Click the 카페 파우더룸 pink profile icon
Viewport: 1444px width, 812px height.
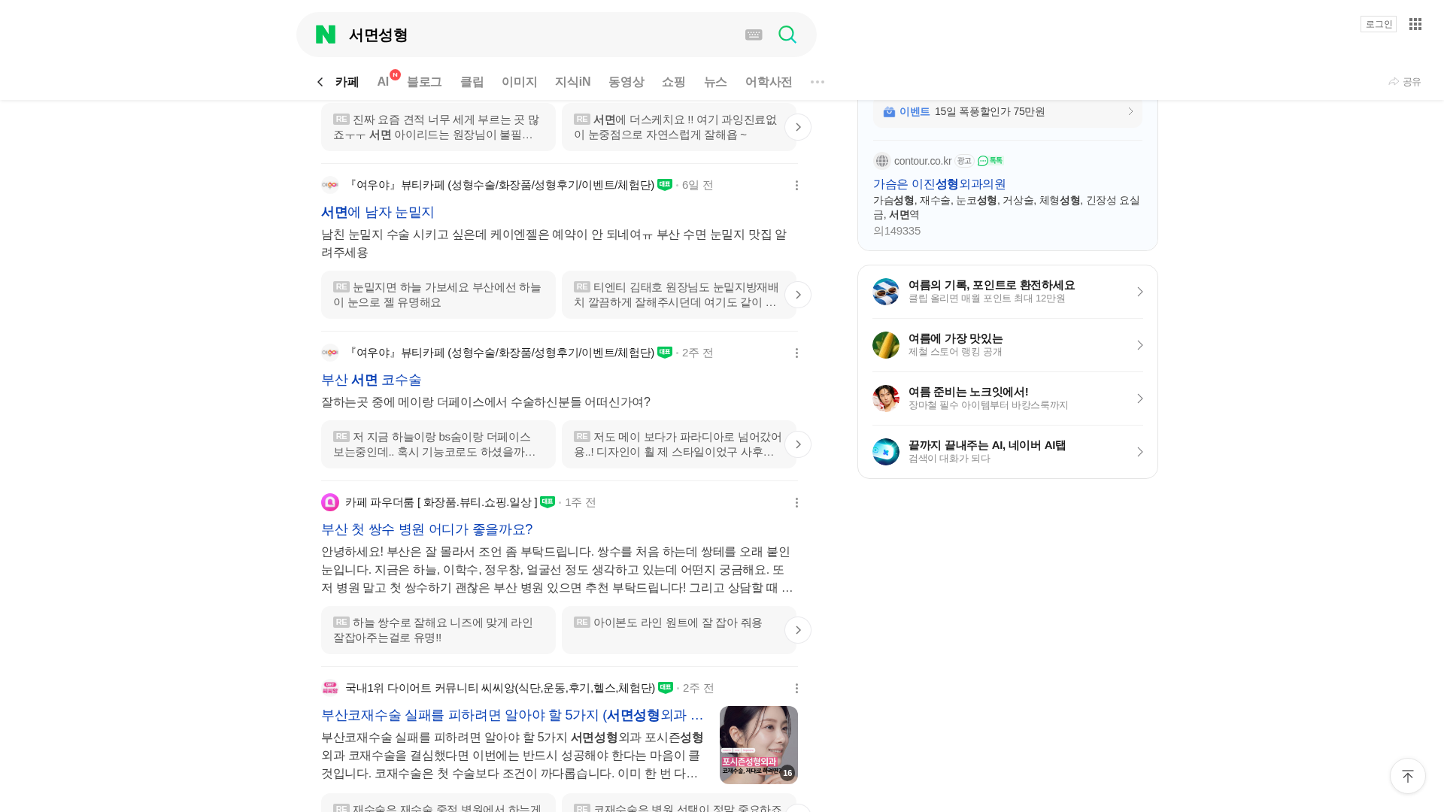330,502
